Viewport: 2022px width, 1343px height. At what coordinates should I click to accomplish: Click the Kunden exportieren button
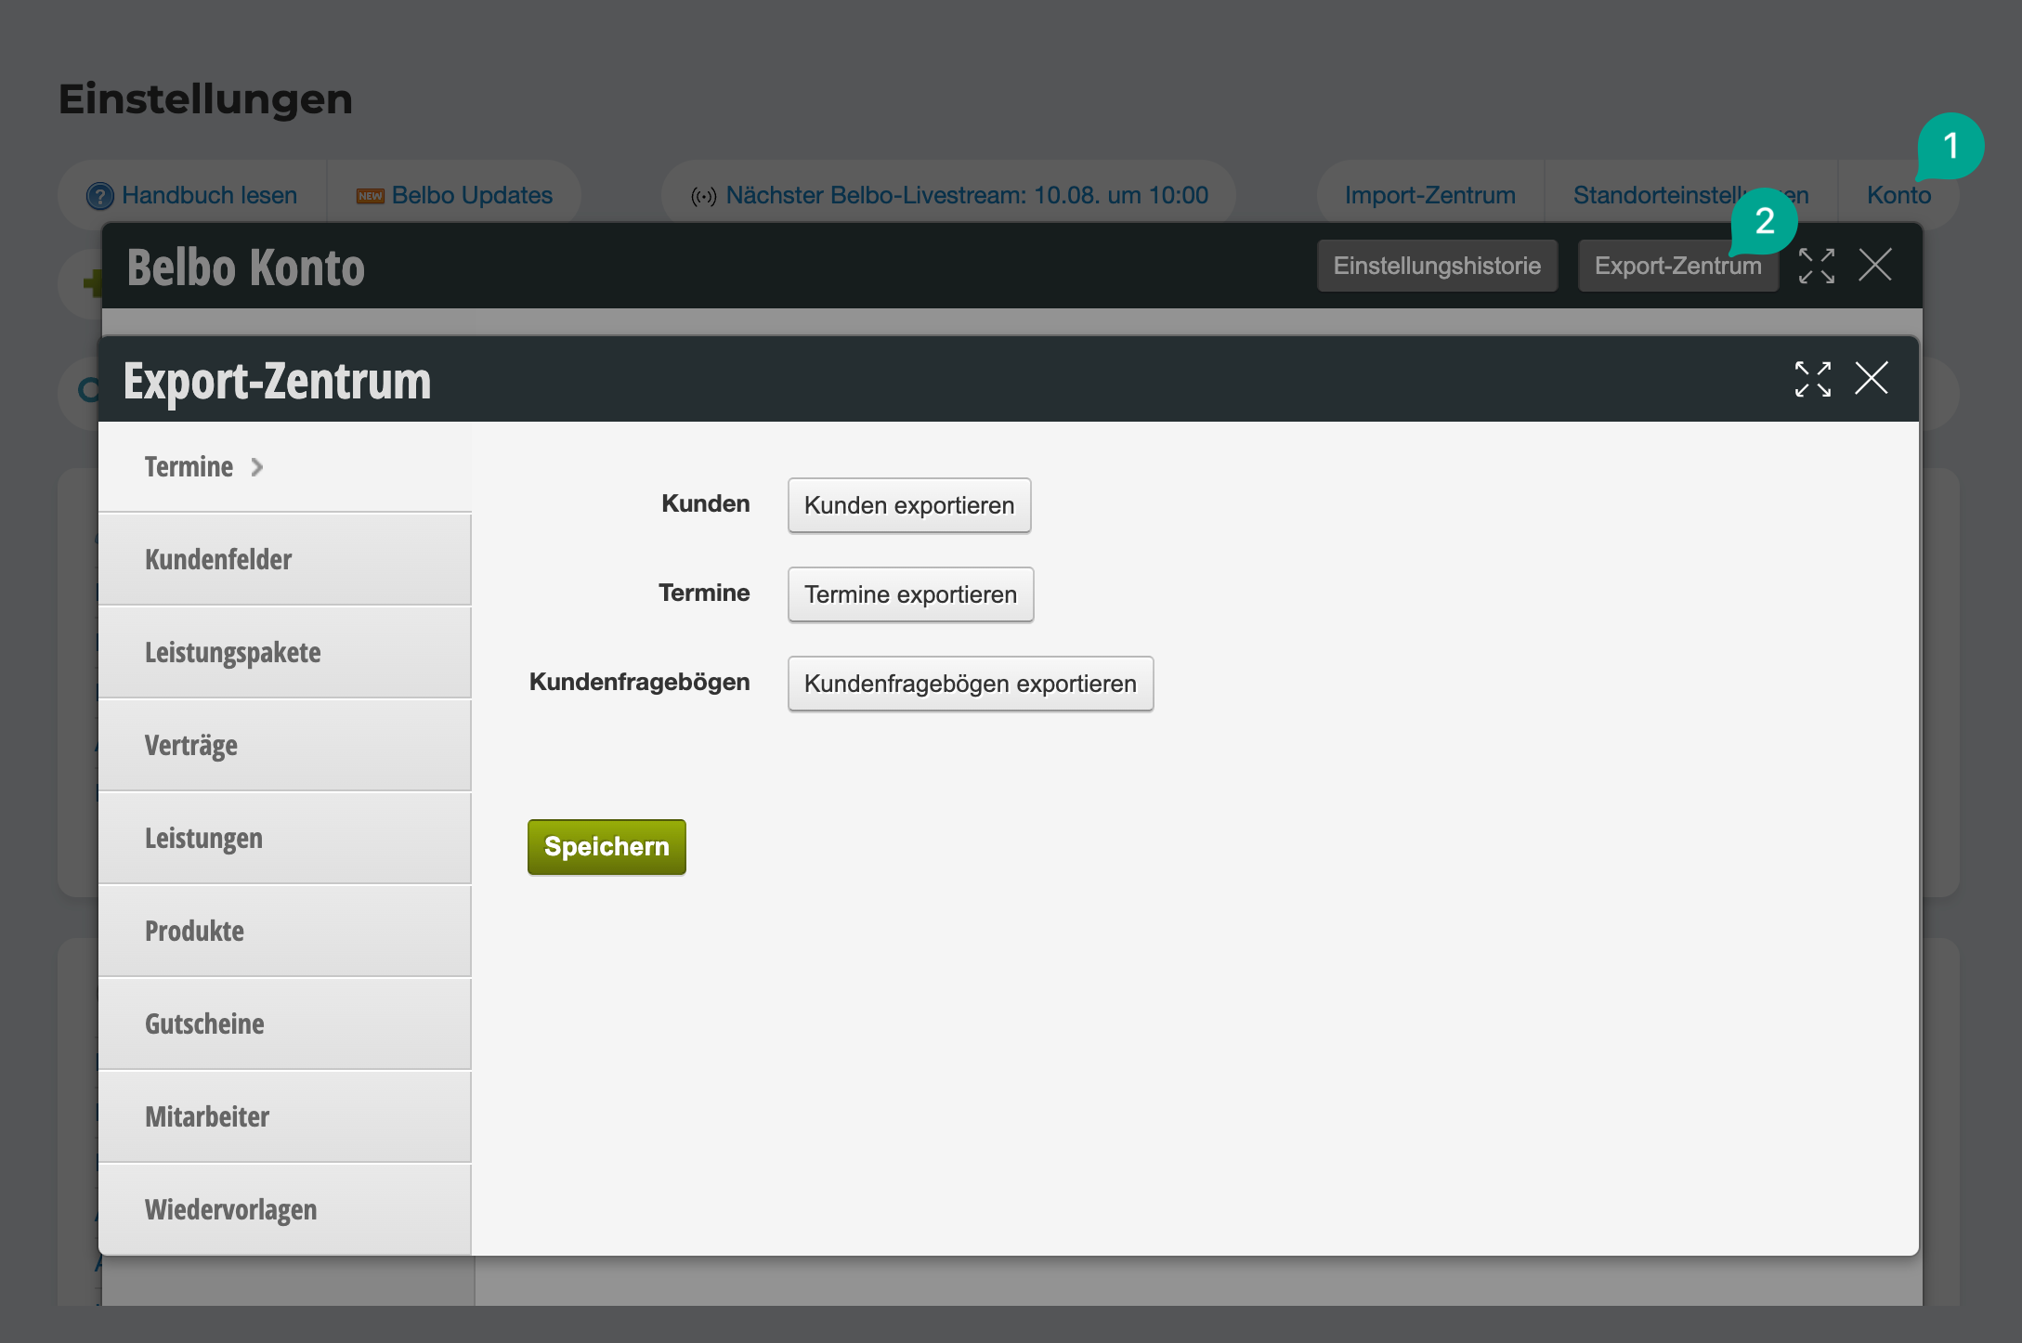tap(909, 505)
